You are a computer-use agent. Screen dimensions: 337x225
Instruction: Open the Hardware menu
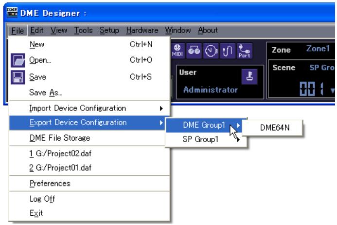pyautogui.click(x=142, y=30)
